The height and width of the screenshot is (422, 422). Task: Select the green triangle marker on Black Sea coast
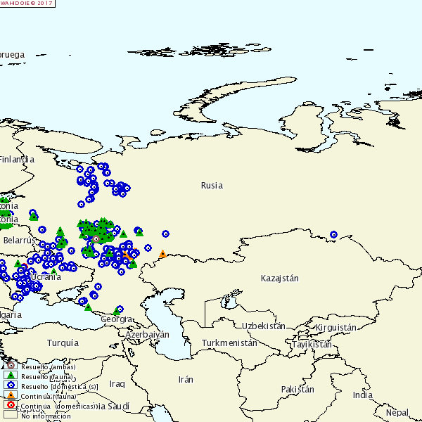[x=88, y=307]
